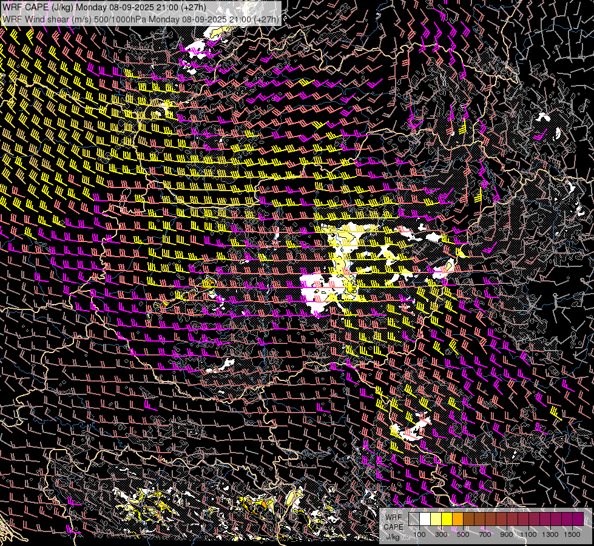Click the legend swatch starting at tick 1300

coord(556,519)
